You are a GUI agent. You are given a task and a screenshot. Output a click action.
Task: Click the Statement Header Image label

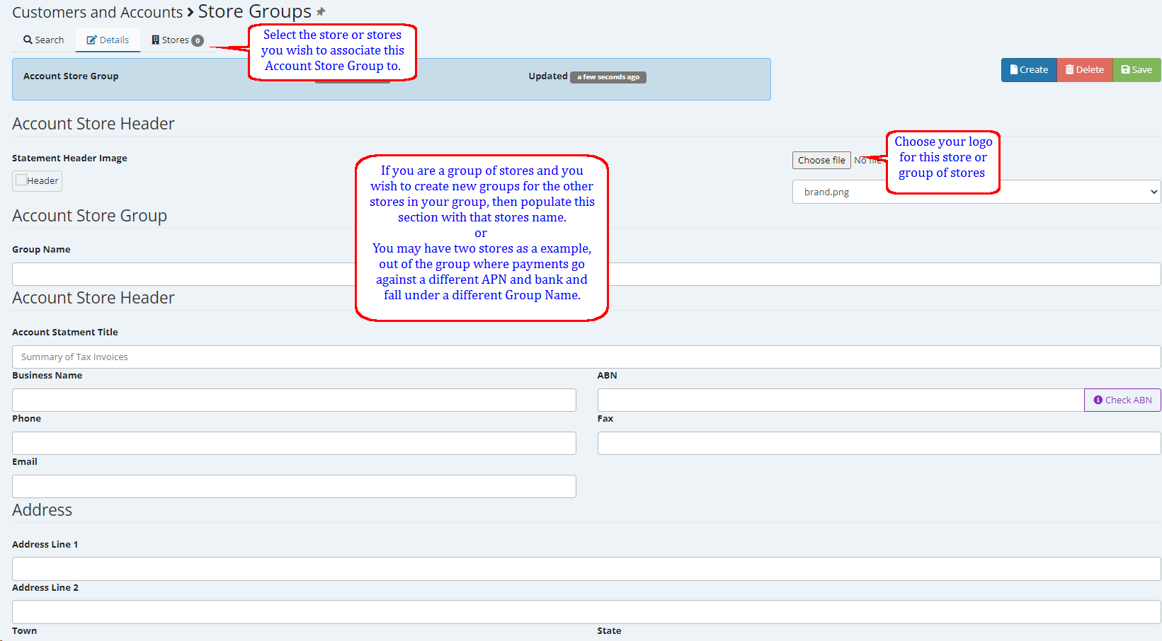point(69,158)
